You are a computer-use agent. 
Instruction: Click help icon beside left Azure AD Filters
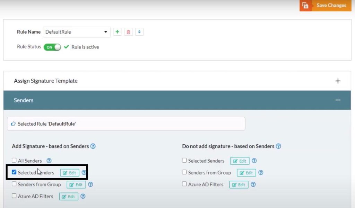(83, 196)
